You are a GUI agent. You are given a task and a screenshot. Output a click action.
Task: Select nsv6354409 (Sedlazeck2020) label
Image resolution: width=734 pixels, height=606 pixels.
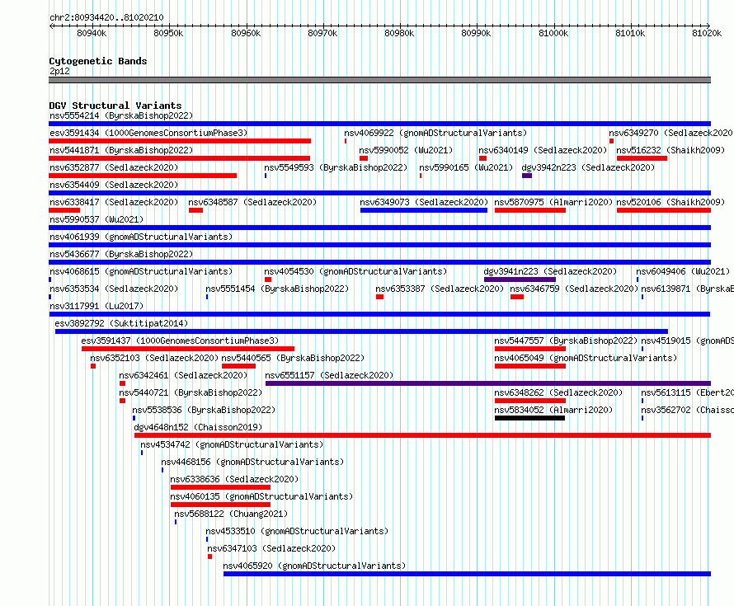[114, 185]
